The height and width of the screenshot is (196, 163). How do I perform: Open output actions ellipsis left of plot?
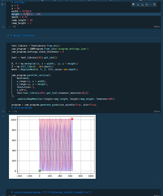click(x=3, y=116)
